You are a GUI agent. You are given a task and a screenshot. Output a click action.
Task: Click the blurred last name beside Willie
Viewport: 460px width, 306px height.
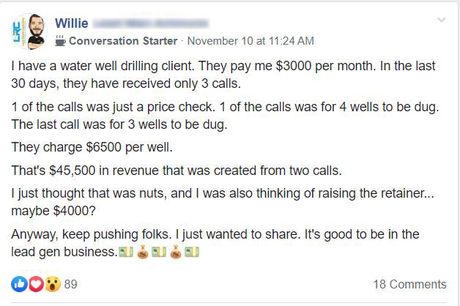151,23
